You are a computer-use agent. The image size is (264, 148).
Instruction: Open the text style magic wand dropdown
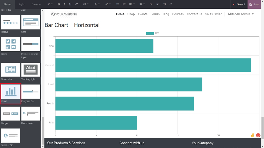[x=50, y=4]
